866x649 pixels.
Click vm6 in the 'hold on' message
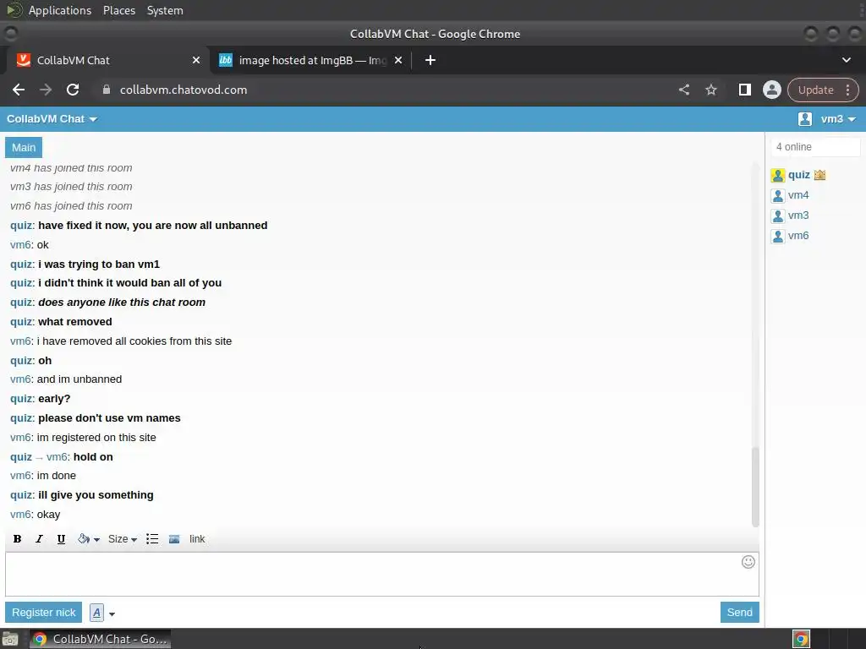pyautogui.click(x=57, y=457)
